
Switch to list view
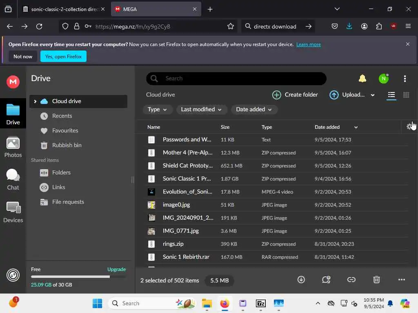pos(391,95)
